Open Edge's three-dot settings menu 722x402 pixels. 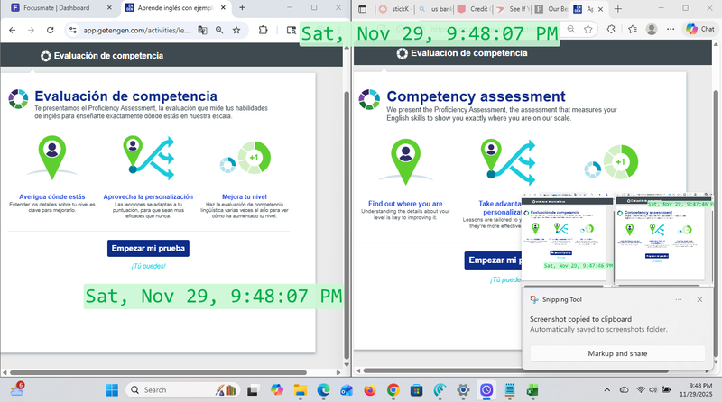672,30
